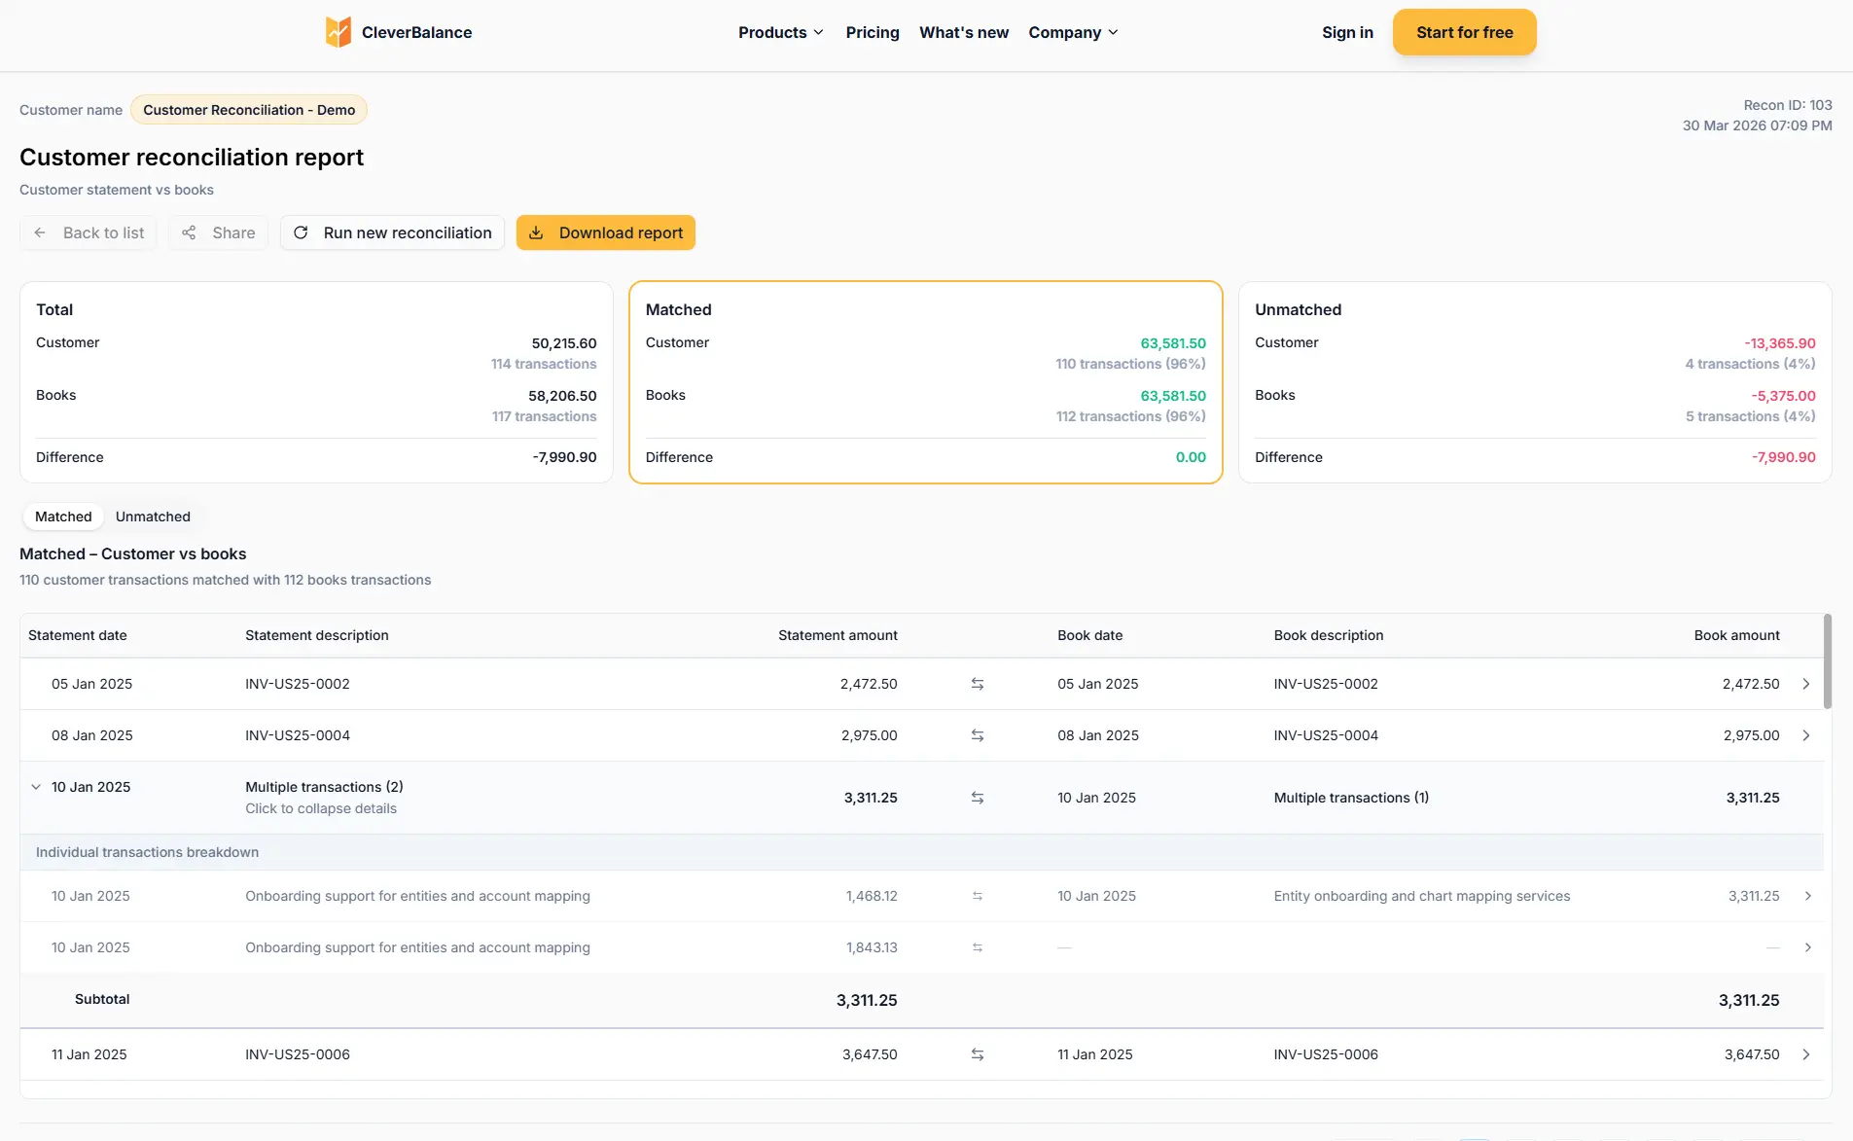Click Run new reconciliation button
The width and height of the screenshot is (1853, 1141).
pyautogui.click(x=392, y=232)
